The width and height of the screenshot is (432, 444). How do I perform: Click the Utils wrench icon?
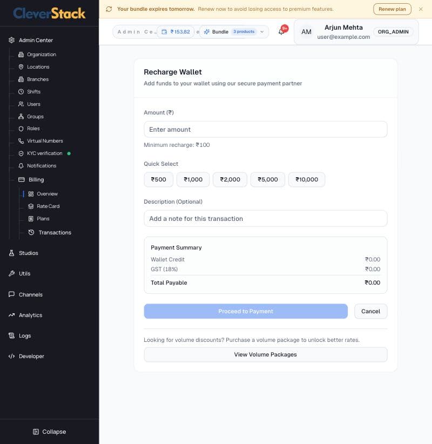point(11,273)
